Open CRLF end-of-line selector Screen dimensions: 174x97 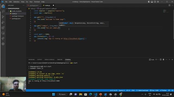click(133, 90)
